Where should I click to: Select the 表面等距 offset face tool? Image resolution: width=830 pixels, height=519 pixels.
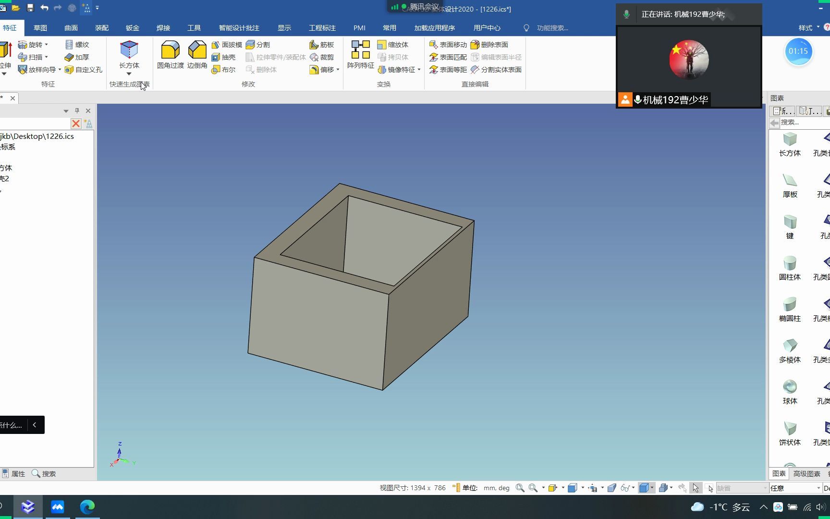coord(448,70)
